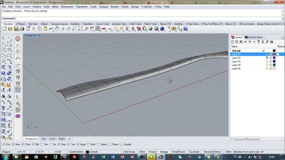Switch to the Curve Tools toolbar tab
This screenshot has width=285, height=160.
[x=102, y=24]
